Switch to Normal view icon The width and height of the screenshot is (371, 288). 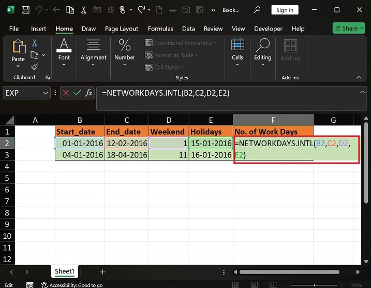tap(235, 285)
